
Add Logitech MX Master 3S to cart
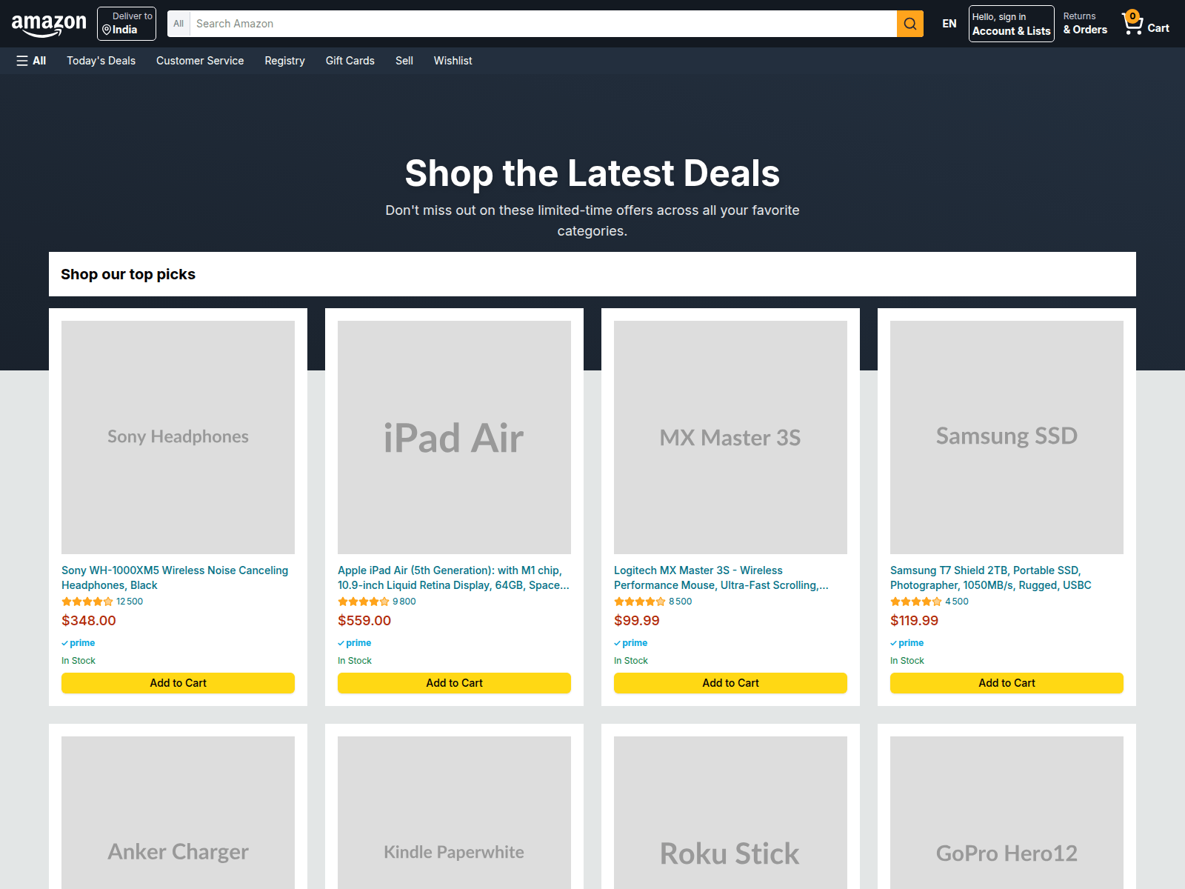coord(730,683)
